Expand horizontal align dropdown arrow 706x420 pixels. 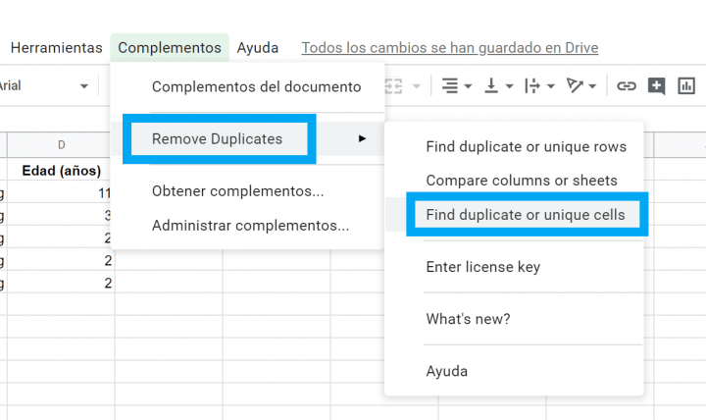click(468, 86)
